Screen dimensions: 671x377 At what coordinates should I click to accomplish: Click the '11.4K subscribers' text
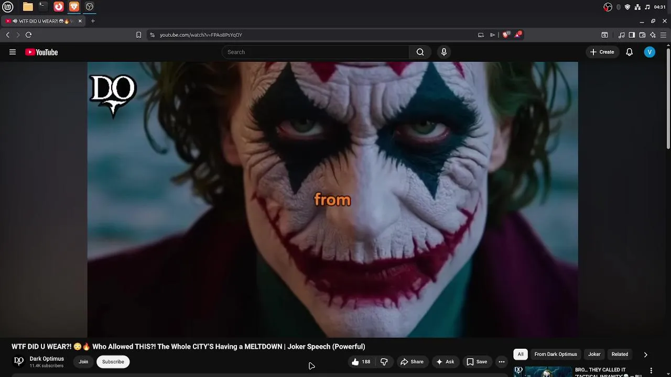[47, 365]
